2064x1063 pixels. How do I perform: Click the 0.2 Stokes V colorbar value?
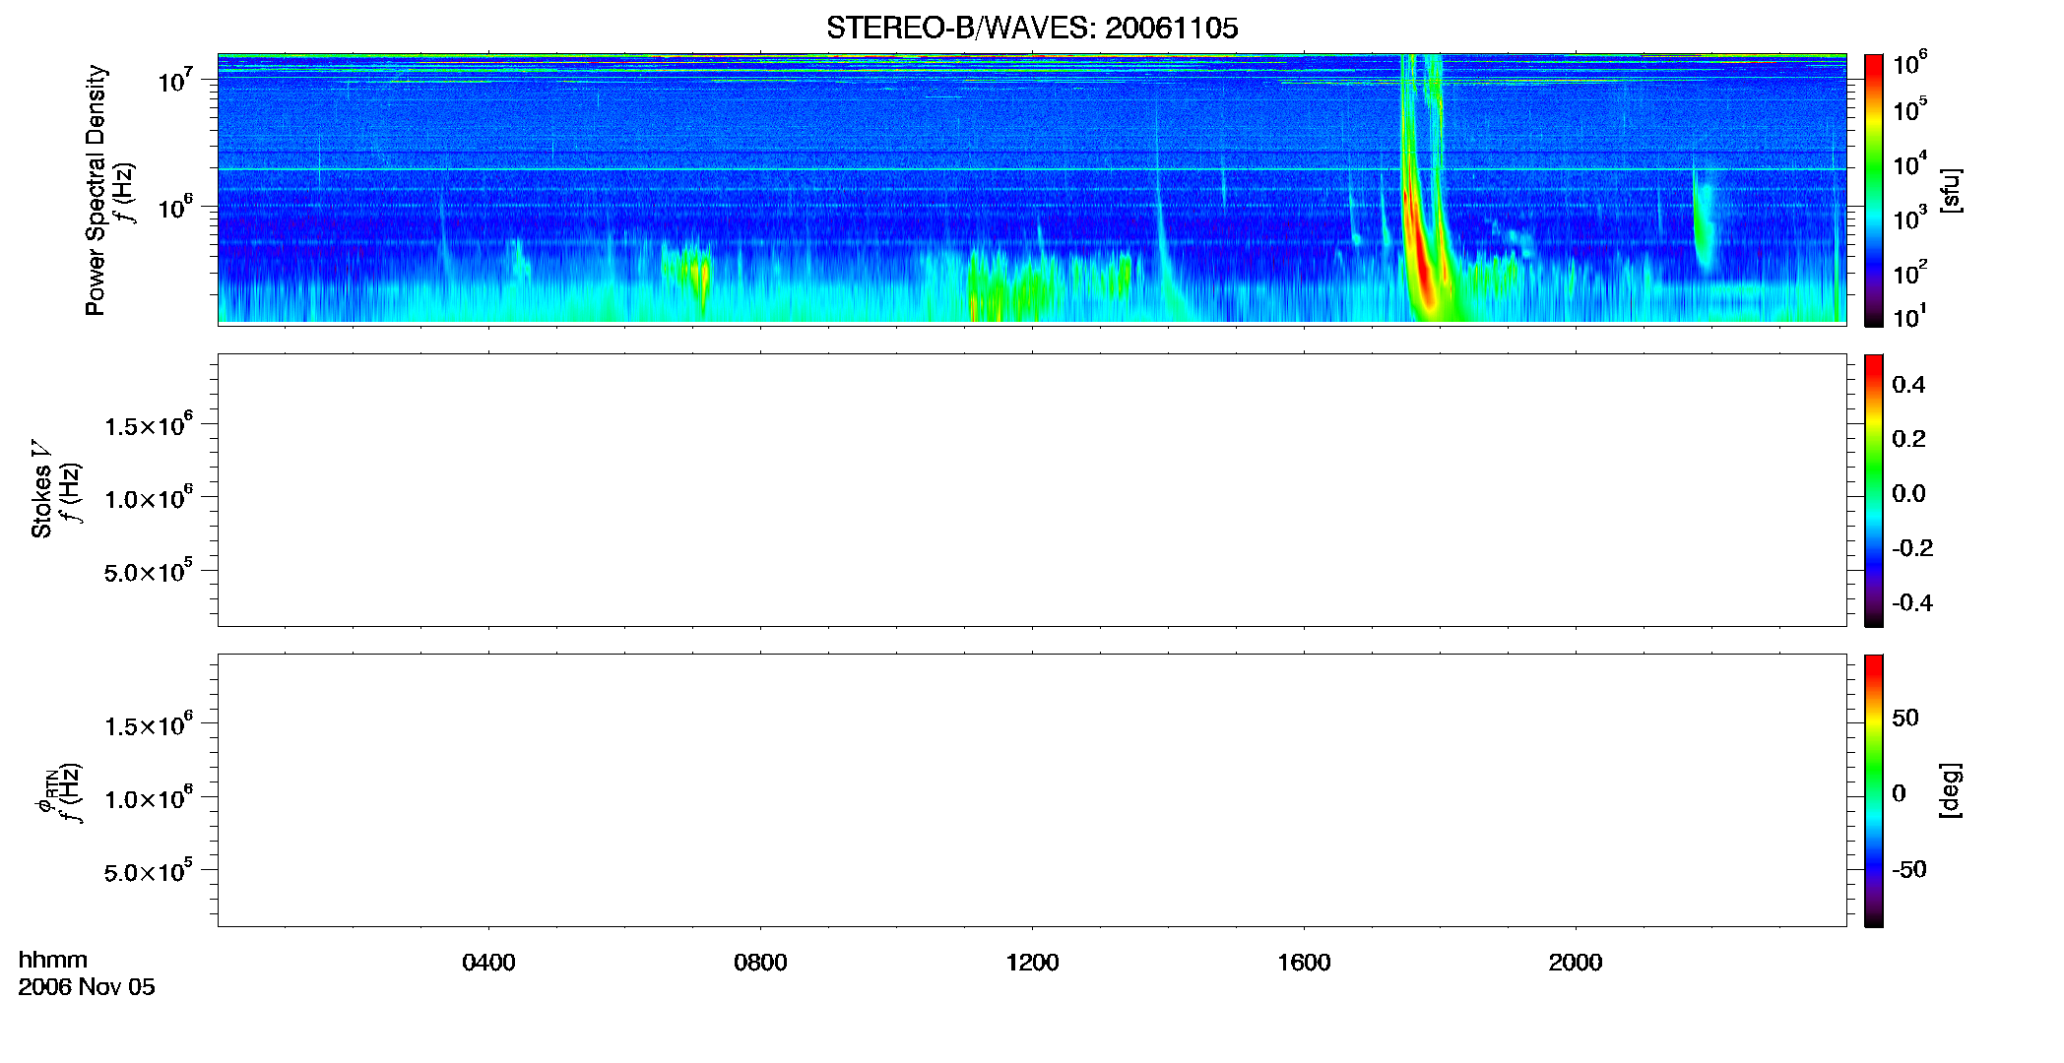(x=1908, y=439)
